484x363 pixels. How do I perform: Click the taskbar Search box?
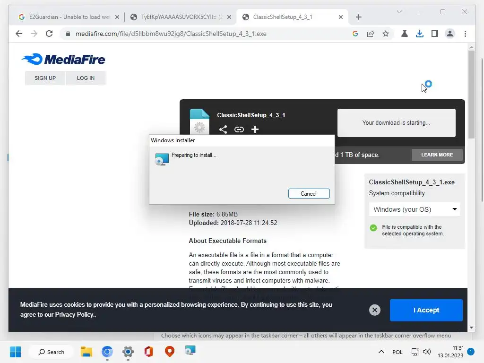tap(51, 352)
